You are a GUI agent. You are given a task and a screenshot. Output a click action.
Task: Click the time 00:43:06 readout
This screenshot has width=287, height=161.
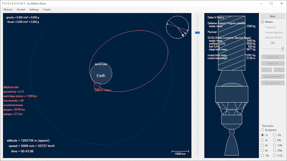coord(22,151)
